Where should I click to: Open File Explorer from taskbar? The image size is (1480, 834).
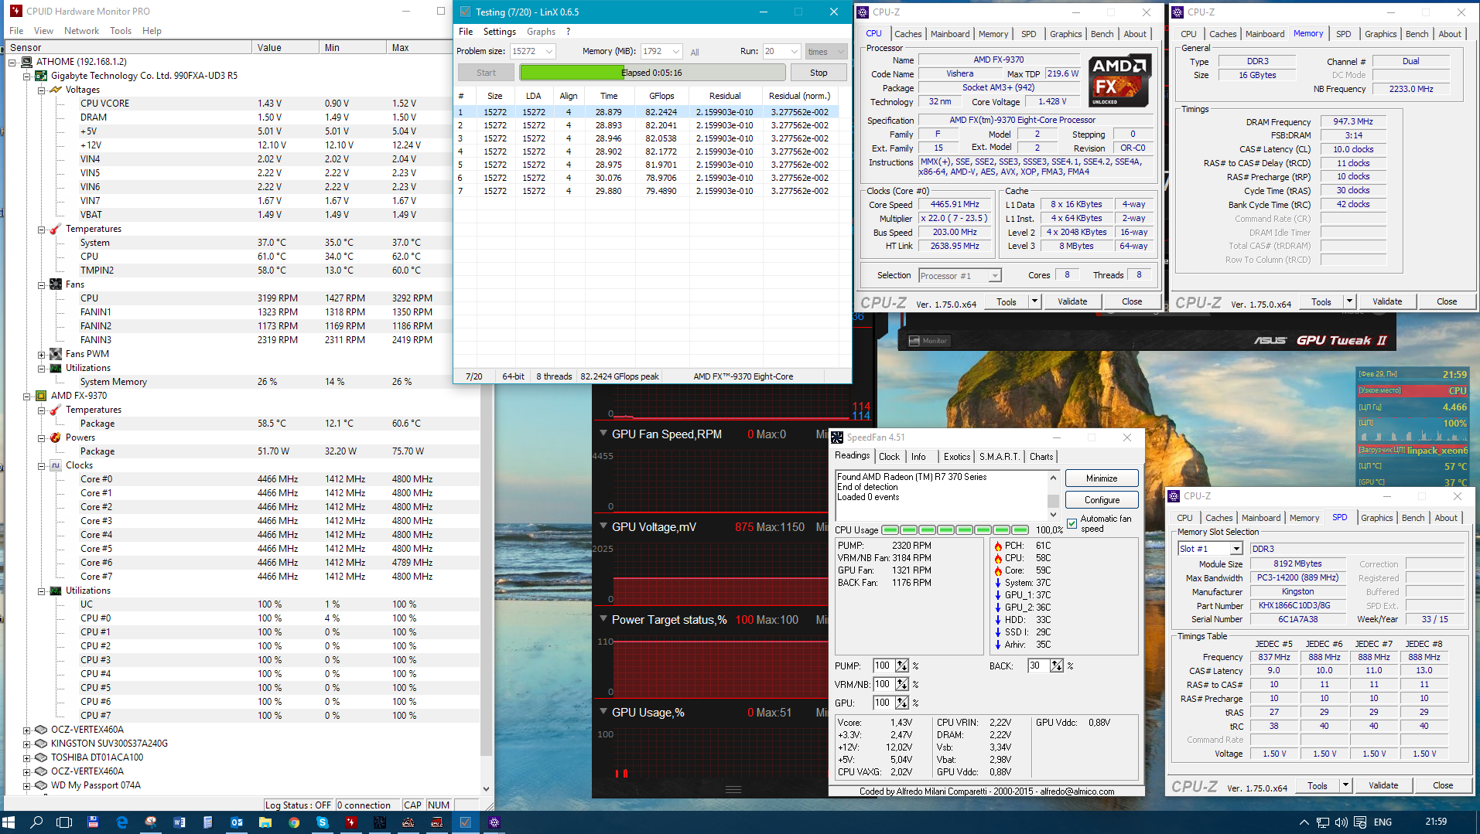coord(265,822)
